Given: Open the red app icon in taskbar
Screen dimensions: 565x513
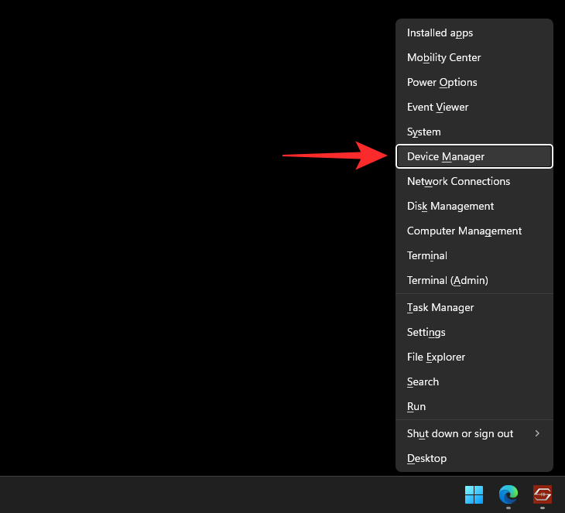Looking at the screenshot, I should point(543,494).
